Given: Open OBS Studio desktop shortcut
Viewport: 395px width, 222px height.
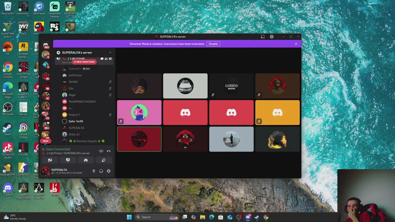Looking at the screenshot, I should [x=8, y=109].
